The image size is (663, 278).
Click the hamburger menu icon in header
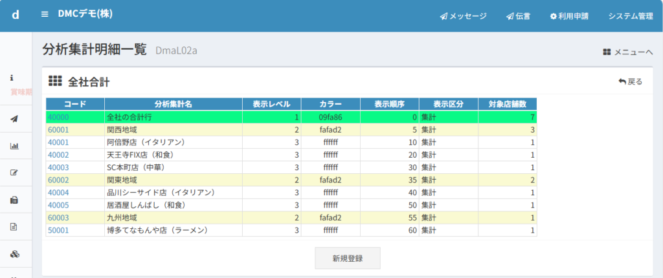[45, 14]
